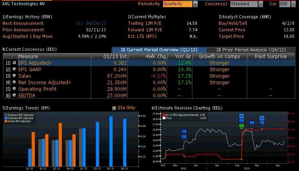Click single blue marker in late February
This screenshot has height=171, width=299.
pos(252,123)
